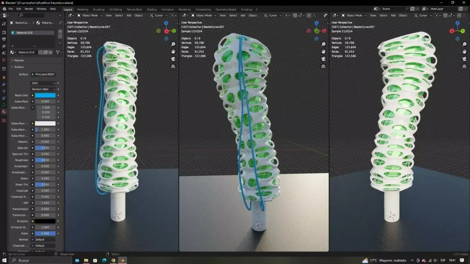Open Object Mode dropdown in Sample 12/1024 viewport
Screen dimensions: 470x264
(203, 15)
